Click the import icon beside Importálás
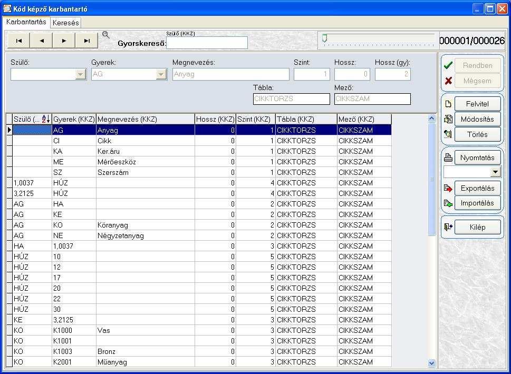The height and width of the screenshot is (374, 511). point(448,203)
